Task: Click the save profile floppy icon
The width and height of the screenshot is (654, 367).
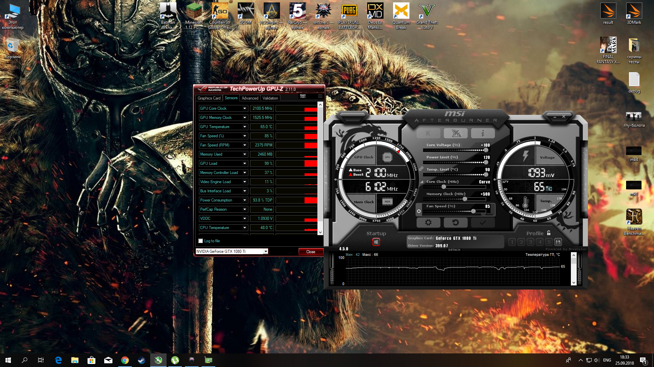Action: pyautogui.click(x=558, y=242)
